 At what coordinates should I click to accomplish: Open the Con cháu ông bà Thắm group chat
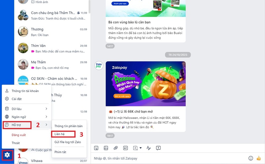52,15
